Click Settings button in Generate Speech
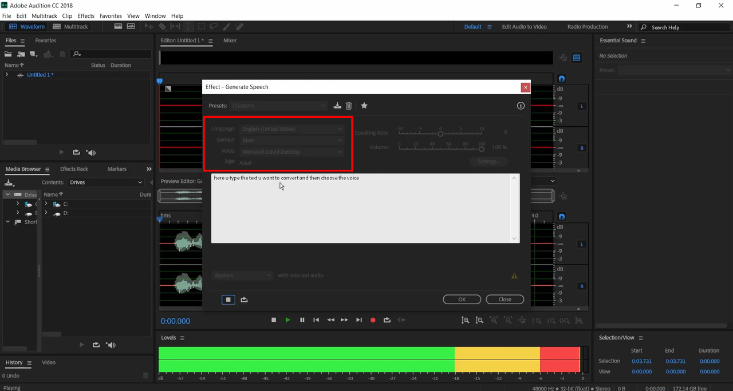This screenshot has width=733, height=391. [488, 162]
